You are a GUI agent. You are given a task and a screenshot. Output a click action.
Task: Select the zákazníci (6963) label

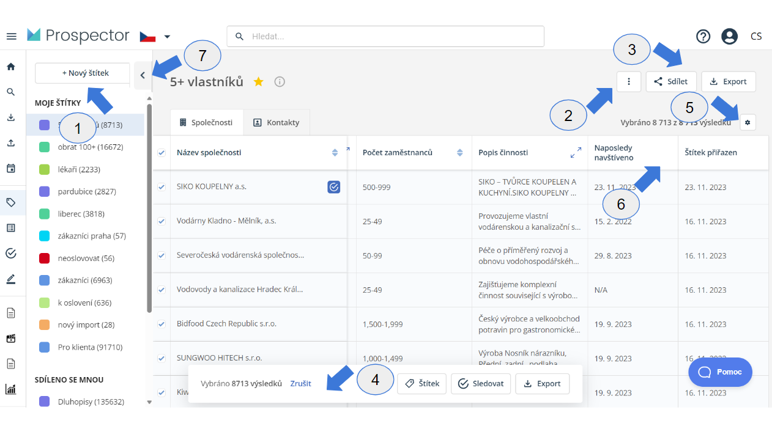click(x=86, y=280)
